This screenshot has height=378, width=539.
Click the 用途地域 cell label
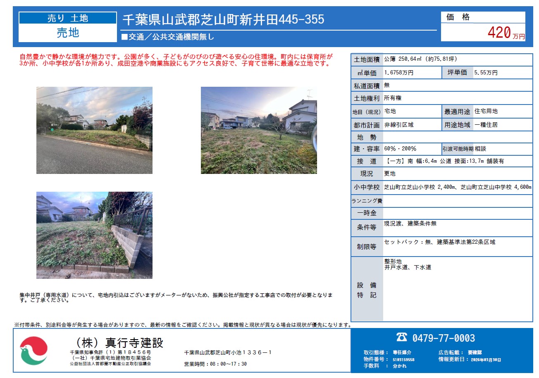click(x=458, y=125)
